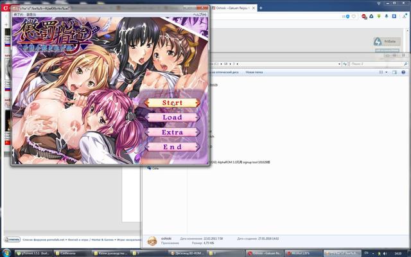Click the volume icon in the system tray
411x257 pixels.
385,254
